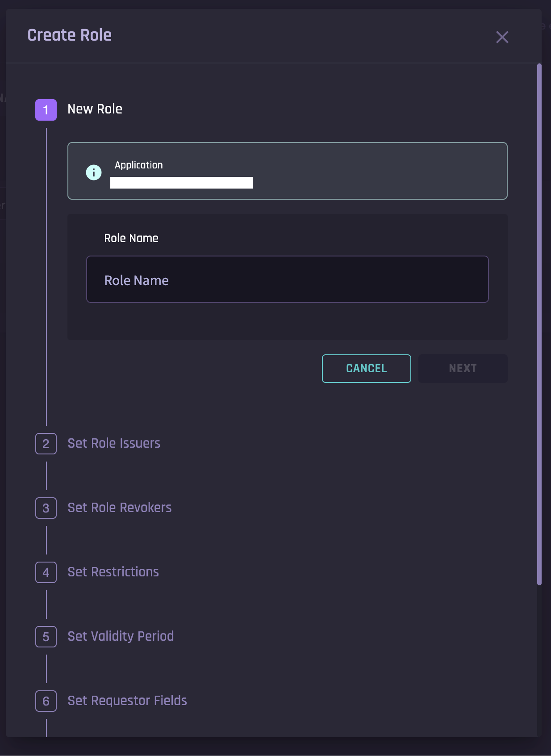Click the info icon beside Application
Image resolution: width=551 pixels, height=756 pixels.
(94, 172)
